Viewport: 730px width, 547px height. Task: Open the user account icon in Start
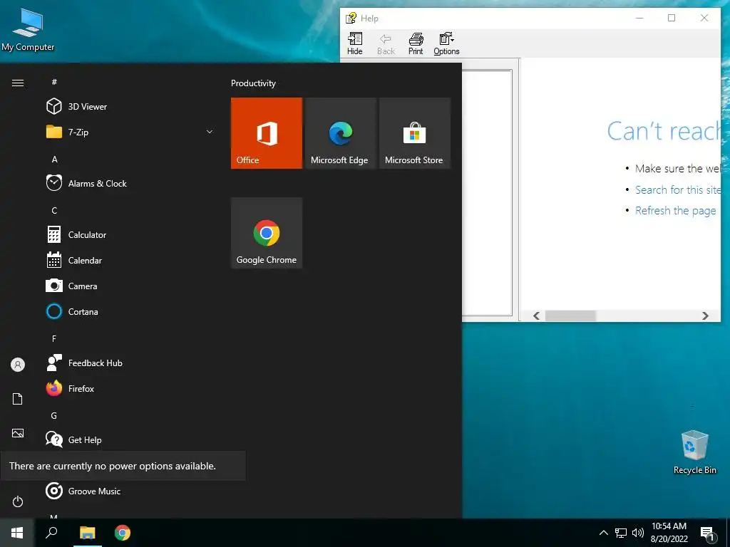pyautogui.click(x=18, y=365)
